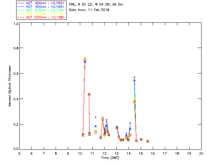Click the x-axis tick label 20
This screenshot has width=207, height=166.
pos(201,153)
